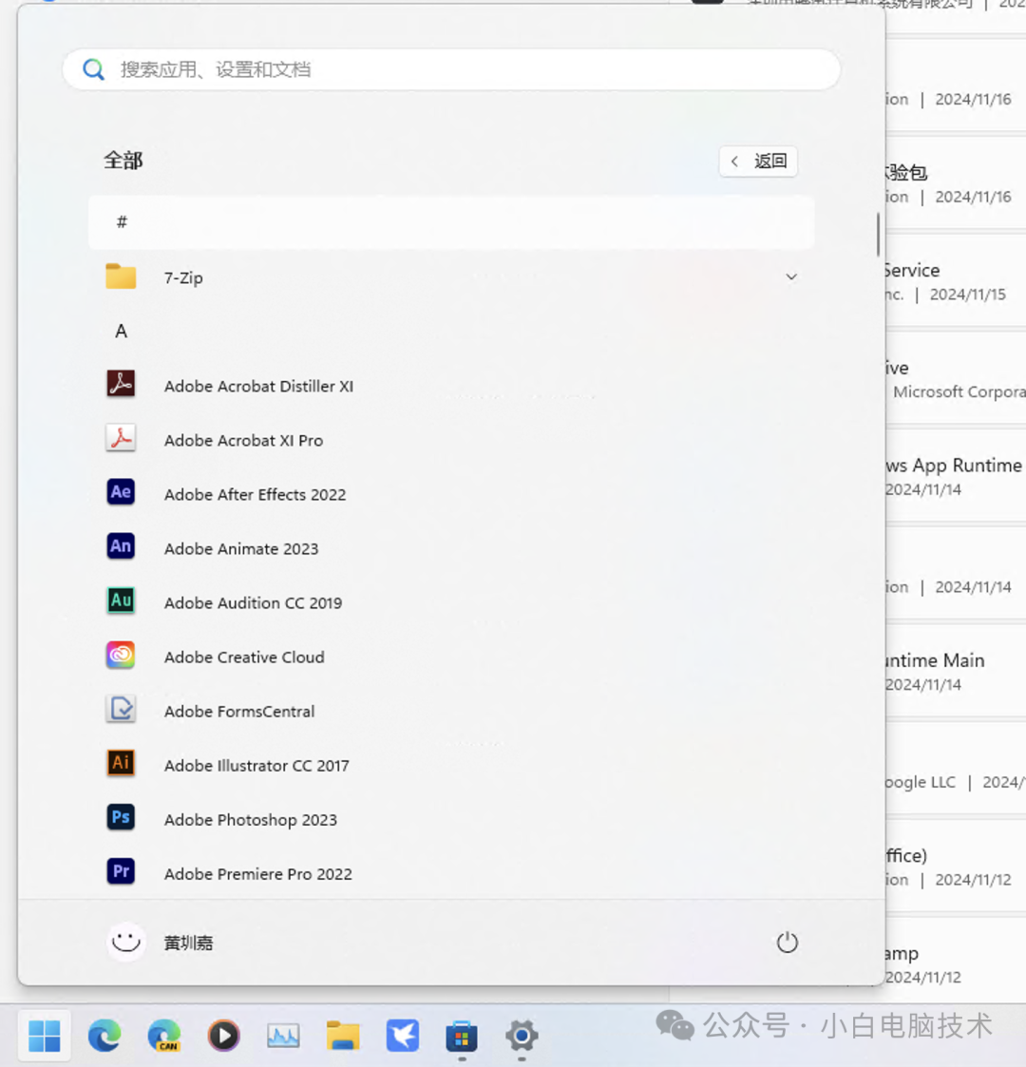This screenshot has height=1067, width=1026.
Task: Open the media player taskbar icon
Action: (x=224, y=1036)
